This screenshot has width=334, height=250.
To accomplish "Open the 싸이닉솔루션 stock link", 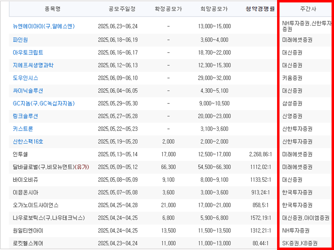I will tap(28, 91).
